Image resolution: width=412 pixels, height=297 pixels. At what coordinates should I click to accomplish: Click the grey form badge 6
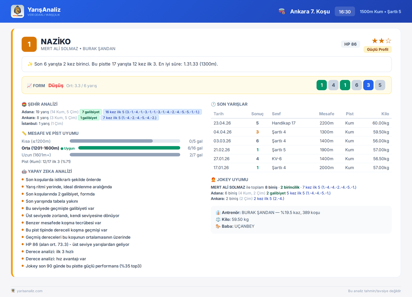click(x=357, y=85)
